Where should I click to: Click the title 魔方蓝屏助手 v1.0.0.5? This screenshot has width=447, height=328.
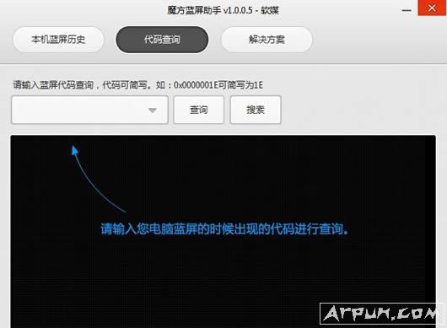click(210, 10)
